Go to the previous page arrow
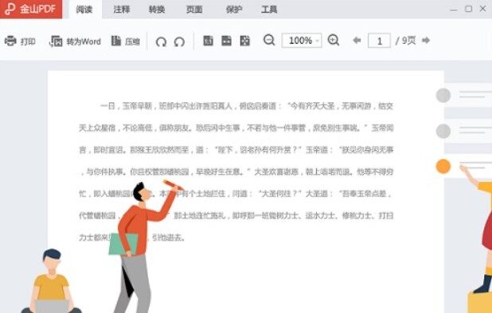The height and width of the screenshot is (313, 492). point(357,41)
